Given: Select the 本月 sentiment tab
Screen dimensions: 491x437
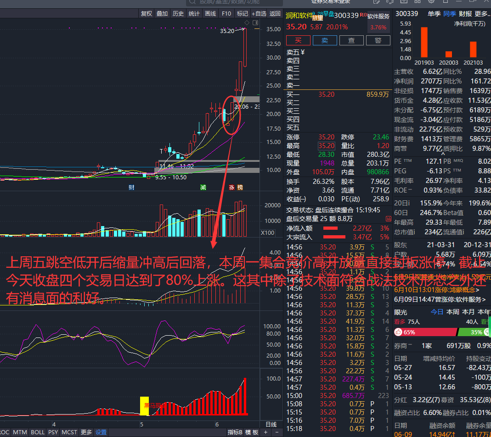Looking at the screenshot, I should 468,312.
